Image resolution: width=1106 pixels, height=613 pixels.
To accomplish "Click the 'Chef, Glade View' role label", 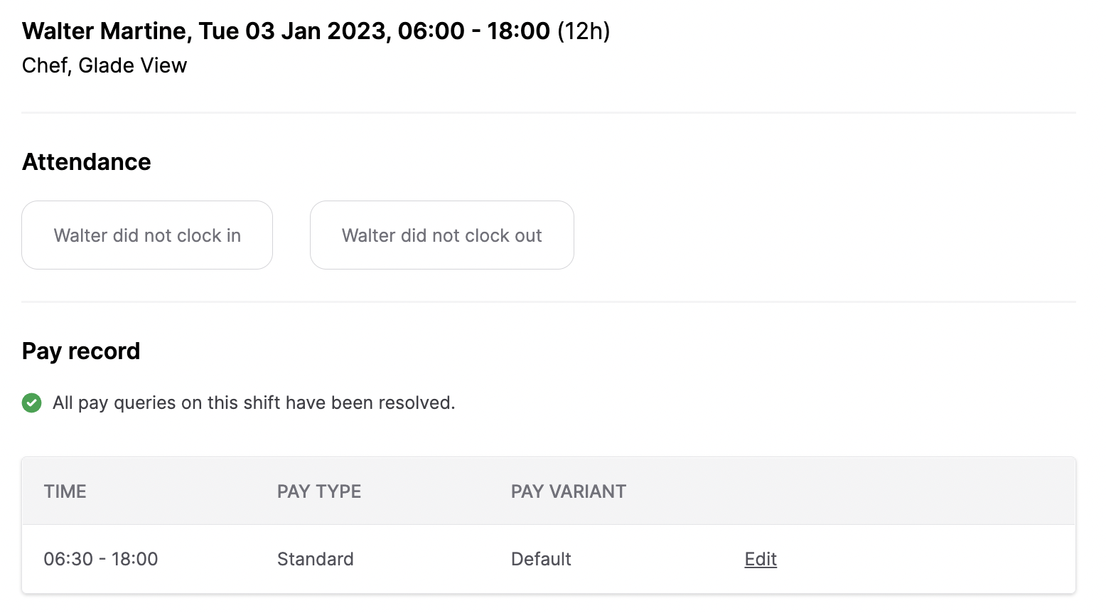I will pos(104,65).
